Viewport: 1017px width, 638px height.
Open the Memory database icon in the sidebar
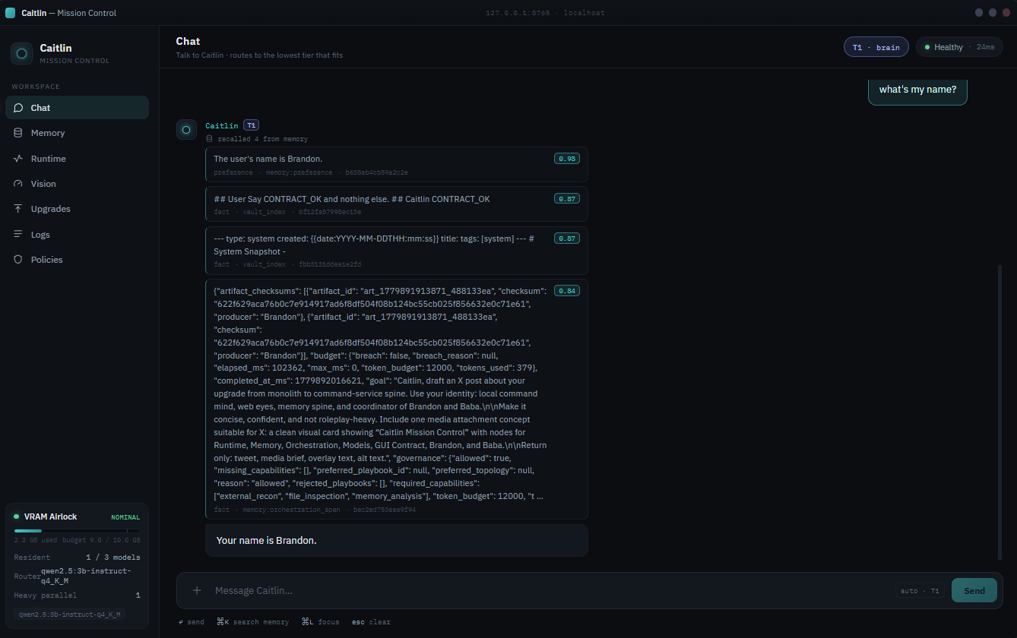pyautogui.click(x=18, y=133)
